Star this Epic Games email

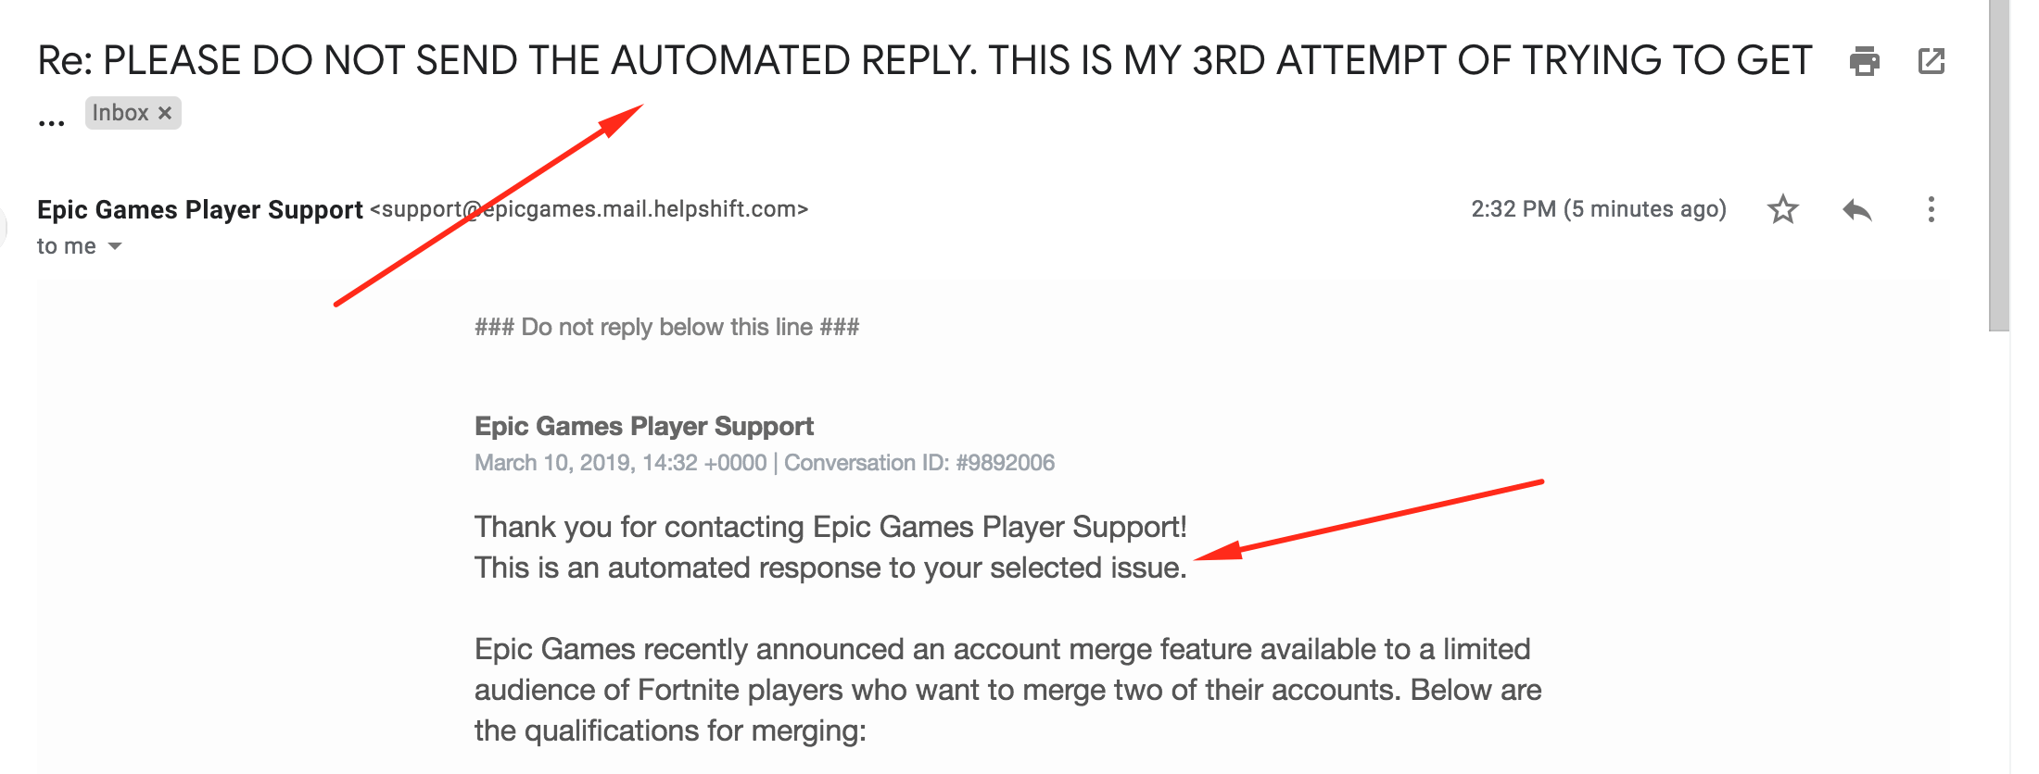click(1782, 210)
